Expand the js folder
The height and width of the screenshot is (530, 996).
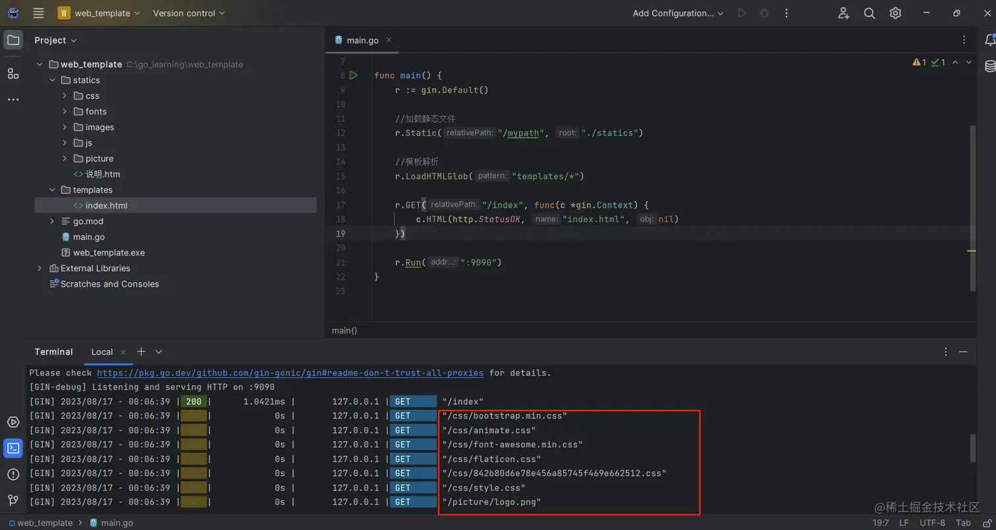[x=65, y=143]
